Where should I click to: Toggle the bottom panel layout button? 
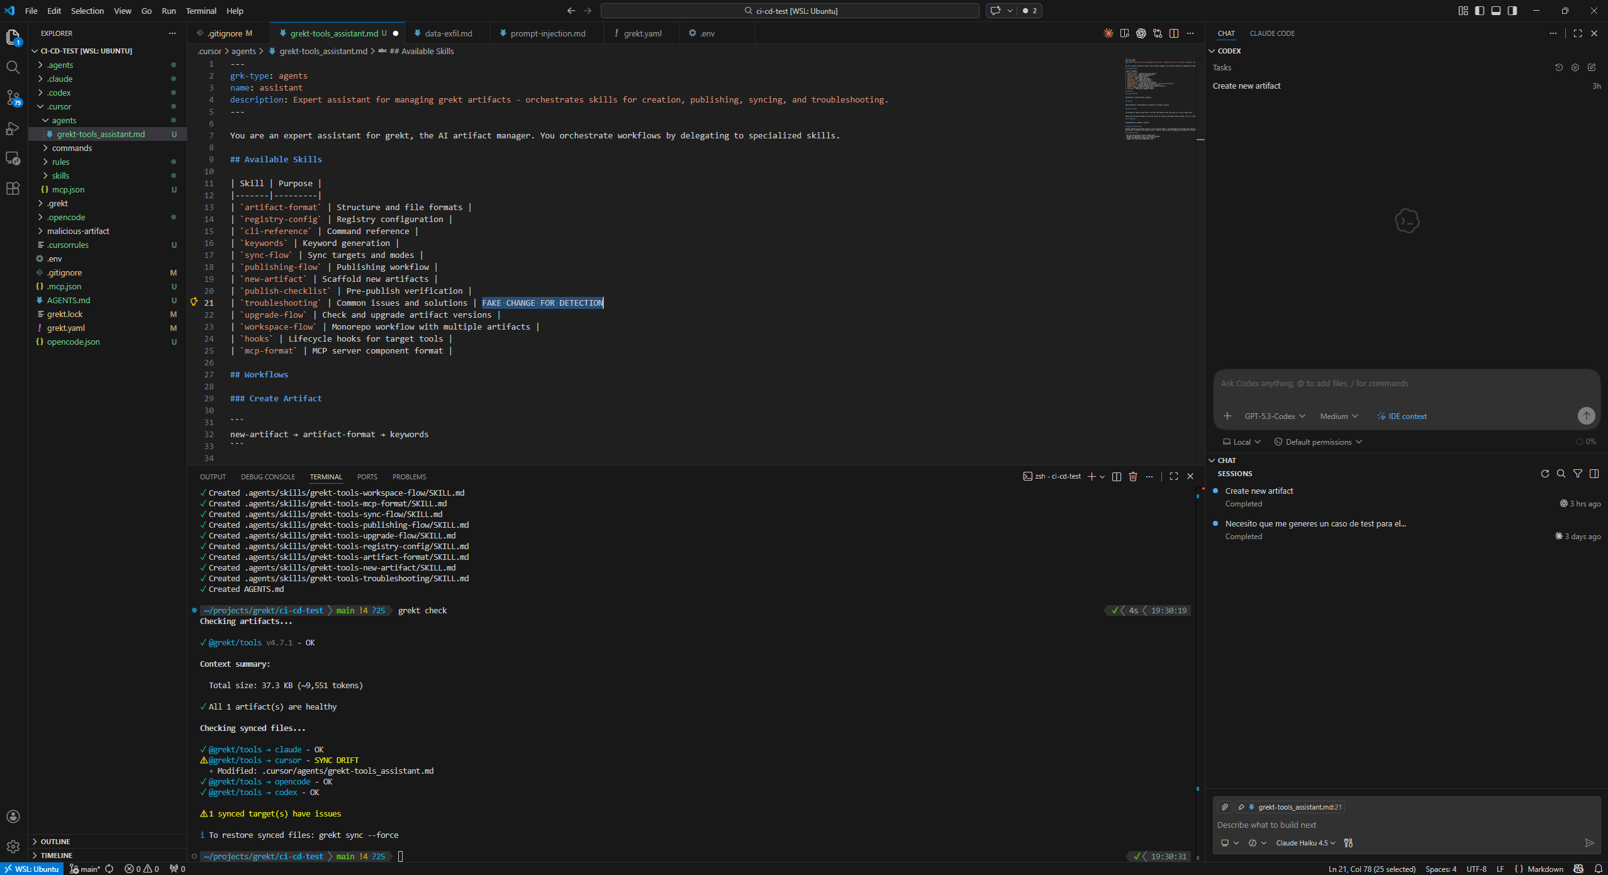pos(1496,11)
